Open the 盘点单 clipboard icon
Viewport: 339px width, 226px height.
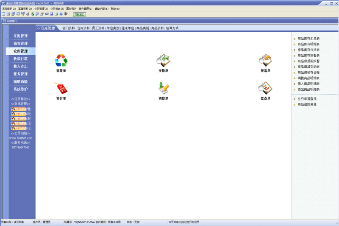tap(265, 88)
